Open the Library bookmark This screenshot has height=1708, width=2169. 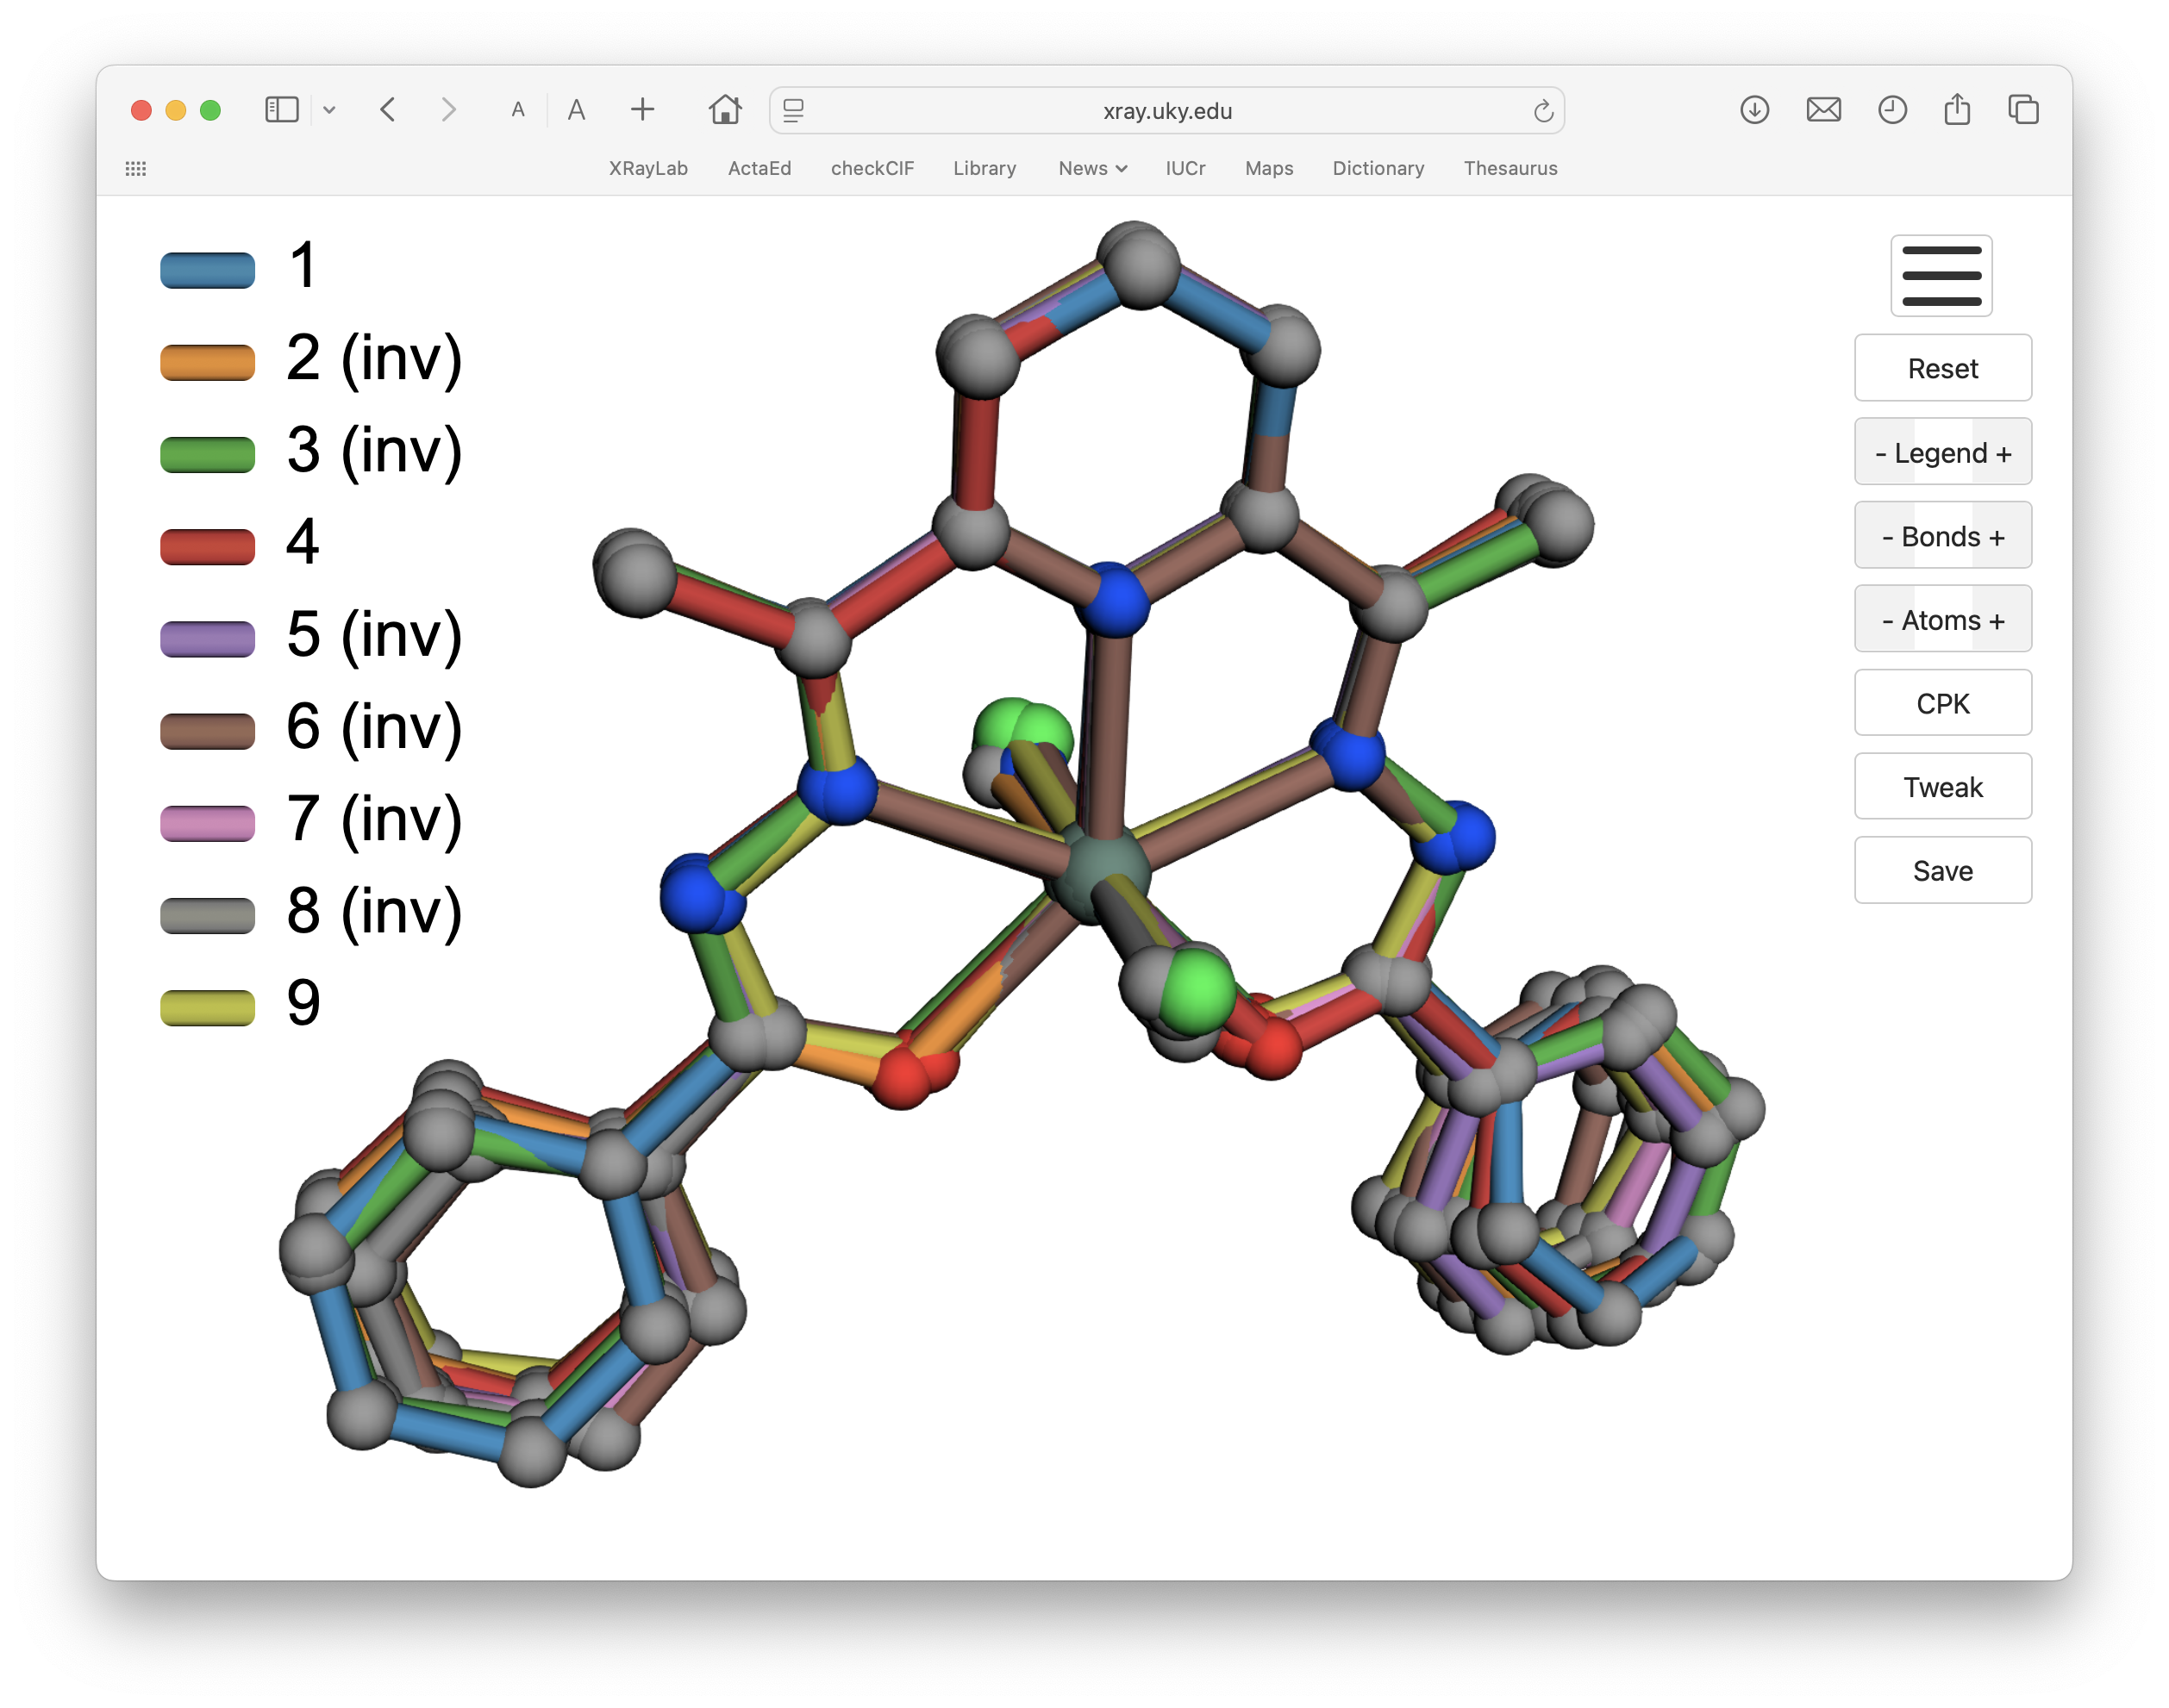pos(984,168)
